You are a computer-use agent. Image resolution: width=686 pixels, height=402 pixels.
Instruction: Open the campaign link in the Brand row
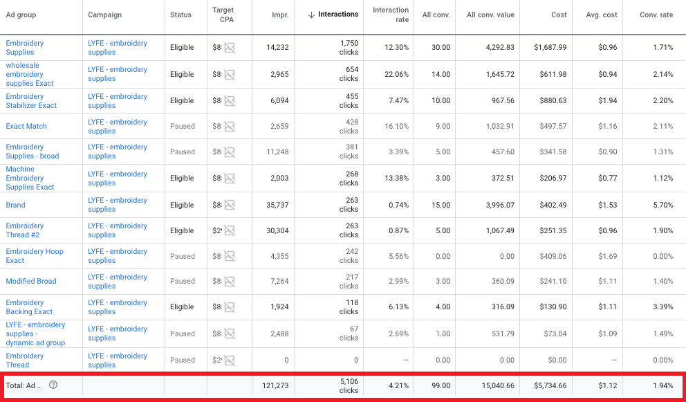point(118,205)
